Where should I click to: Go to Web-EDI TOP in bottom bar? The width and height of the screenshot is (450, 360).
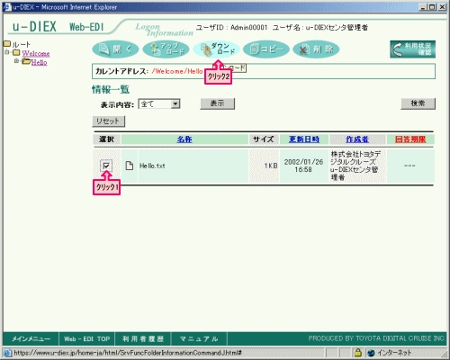click(87, 339)
